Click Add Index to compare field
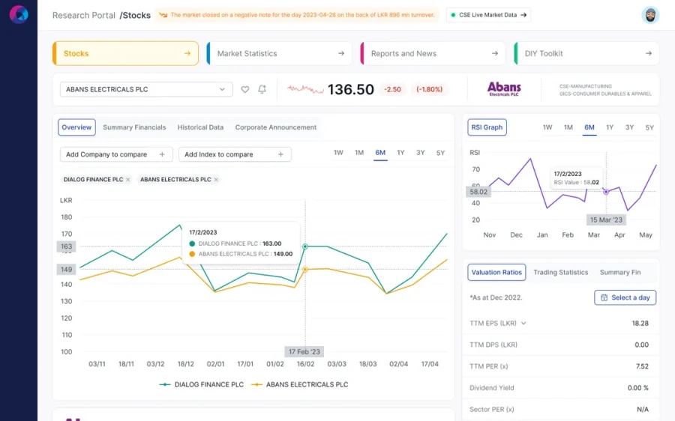The height and width of the screenshot is (421, 675). [x=235, y=154]
